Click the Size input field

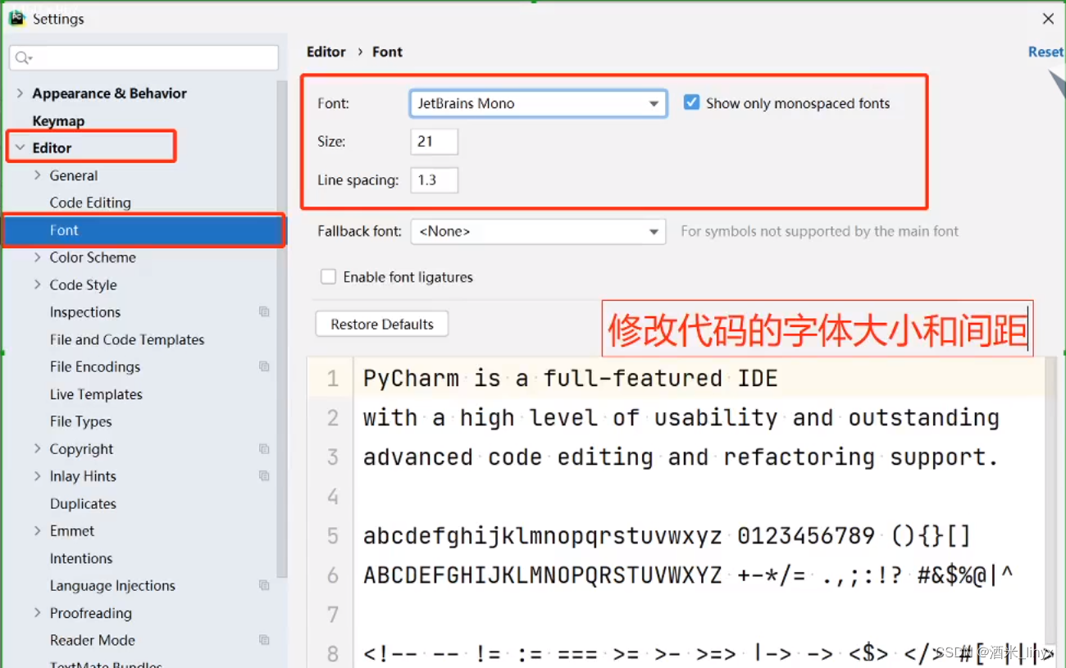[434, 141]
